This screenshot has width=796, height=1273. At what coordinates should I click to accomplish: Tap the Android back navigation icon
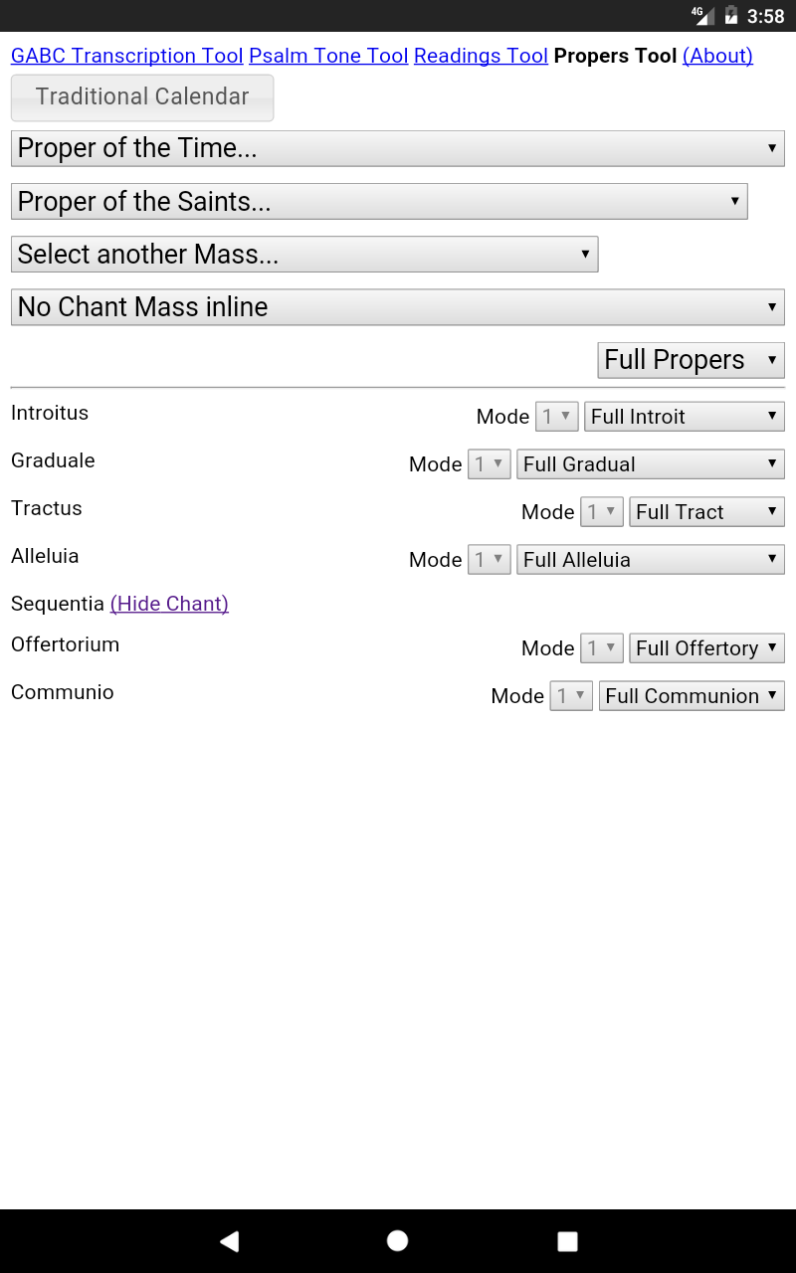pos(229,1240)
